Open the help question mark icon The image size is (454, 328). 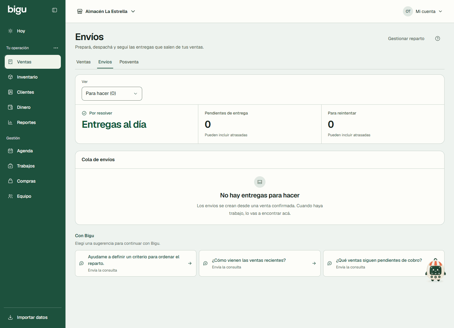pyautogui.click(x=438, y=38)
